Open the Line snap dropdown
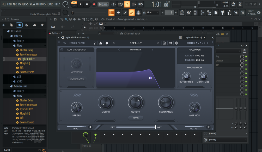The height and width of the screenshot is (152, 262). [153, 12]
